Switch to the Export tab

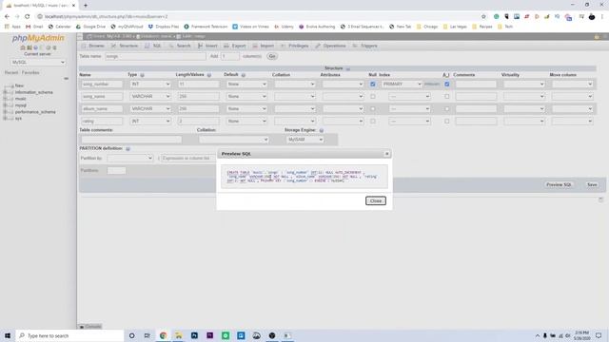pyautogui.click(x=235, y=46)
